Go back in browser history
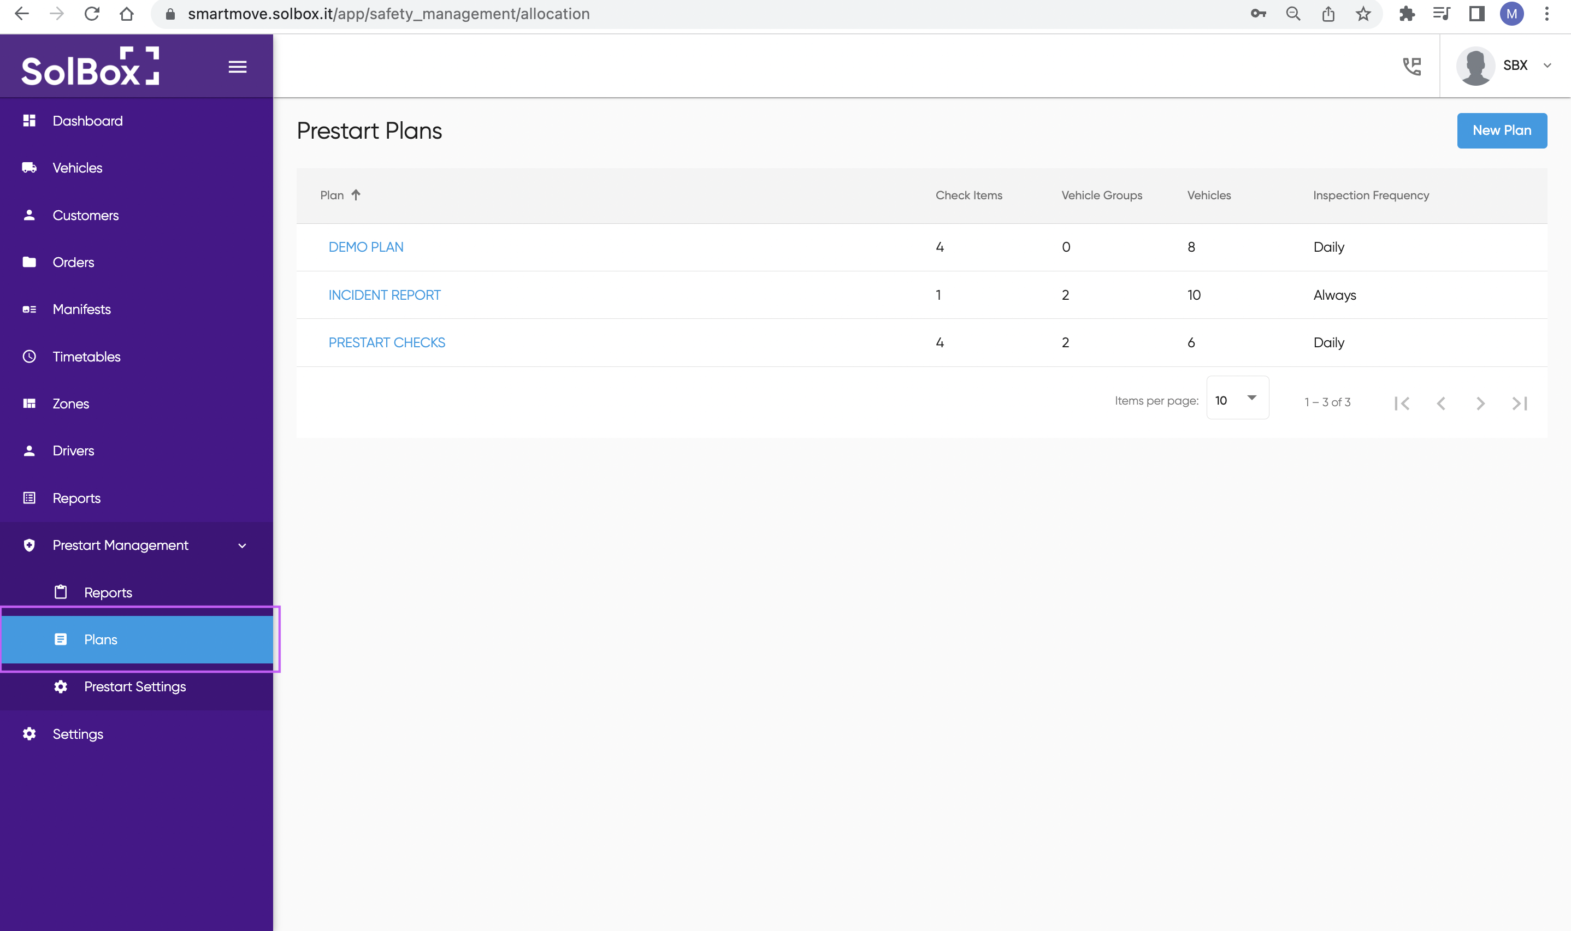Screen dimensions: 1571x931 22,13
